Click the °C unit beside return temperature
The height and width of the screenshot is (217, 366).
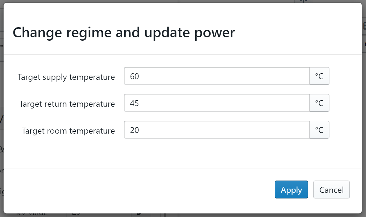tap(319, 103)
